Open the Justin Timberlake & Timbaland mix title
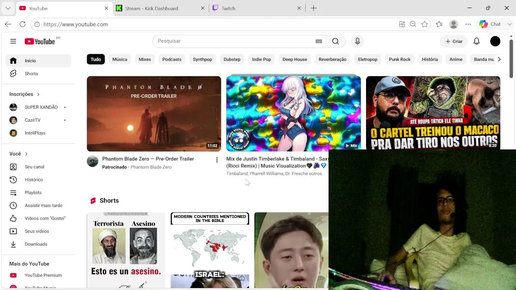The image size is (516, 290). [x=277, y=162]
